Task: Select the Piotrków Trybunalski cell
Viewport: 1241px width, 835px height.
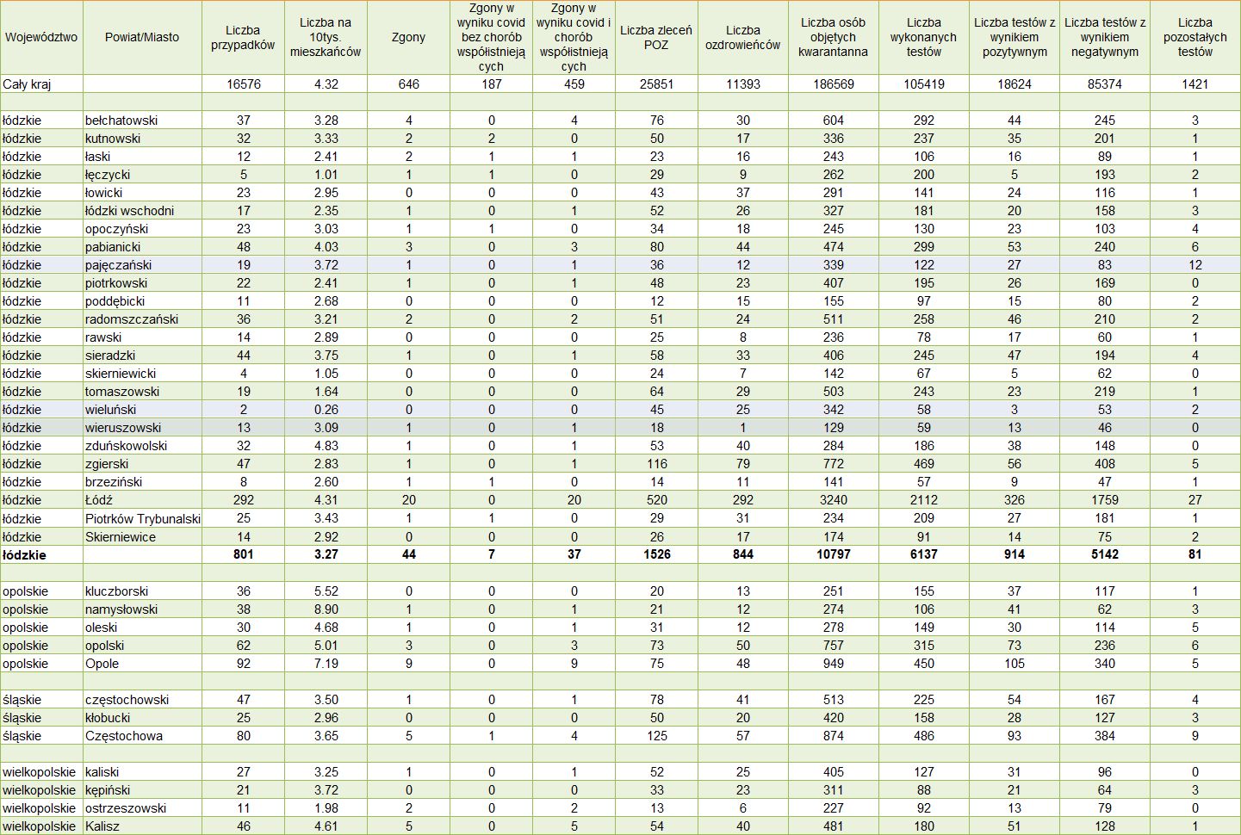Action: 142,518
